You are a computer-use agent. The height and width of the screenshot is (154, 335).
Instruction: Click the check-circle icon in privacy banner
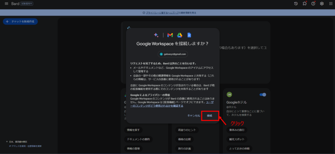(144, 13)
